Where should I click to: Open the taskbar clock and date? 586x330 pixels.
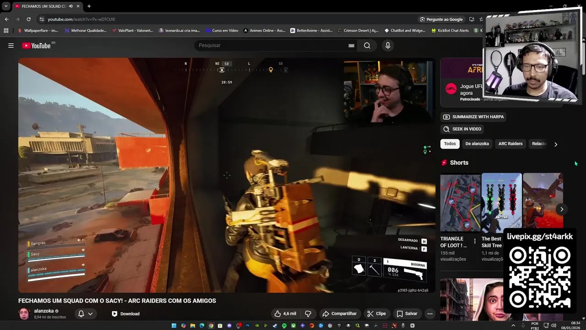pos(571,325)
